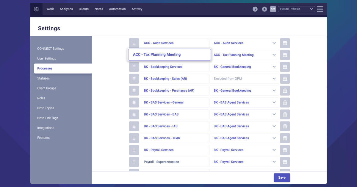Click the ACC - Tax Planning Meeting name field

(x=169, y=54)
